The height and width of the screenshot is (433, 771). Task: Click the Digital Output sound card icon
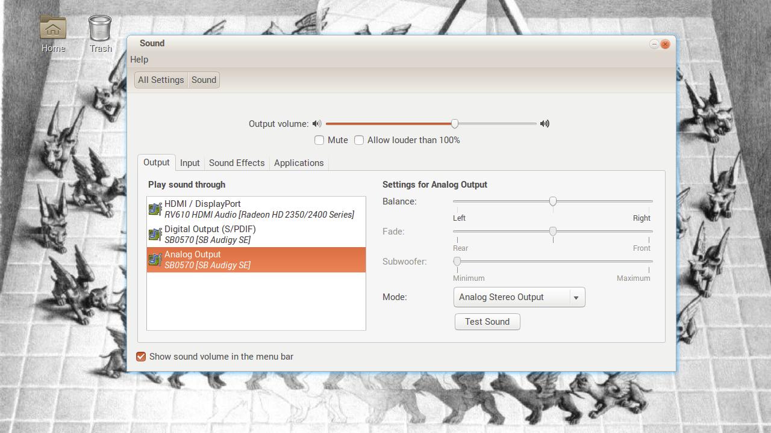pos(155,235)
